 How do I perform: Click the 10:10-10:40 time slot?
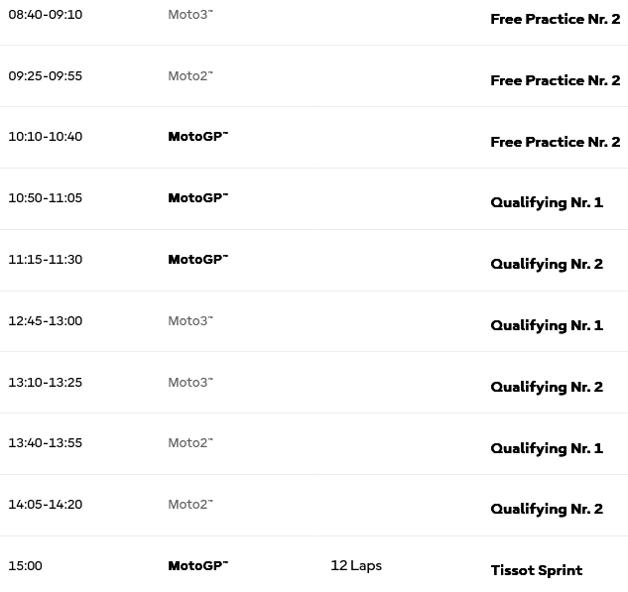coord(46,137)
